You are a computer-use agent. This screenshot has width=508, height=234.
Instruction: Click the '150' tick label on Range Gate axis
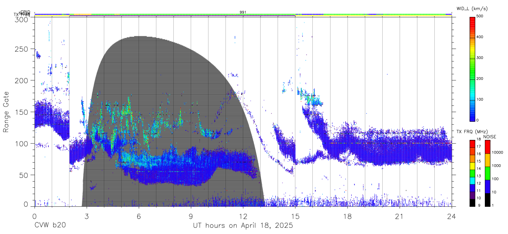tap(22, 112)
